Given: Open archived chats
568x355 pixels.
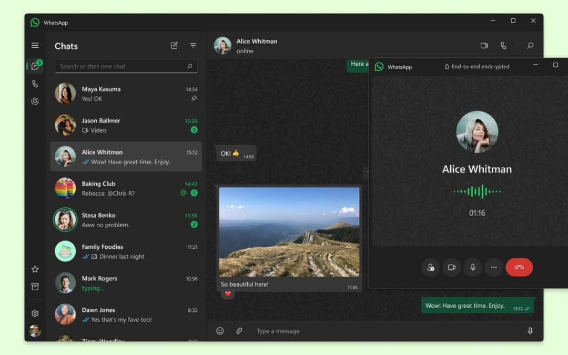Looking at the screenshot, I should tap(35, 287).
